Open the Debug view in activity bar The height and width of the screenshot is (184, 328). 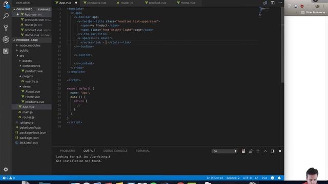pyautogui.click(x=6, y=39)
